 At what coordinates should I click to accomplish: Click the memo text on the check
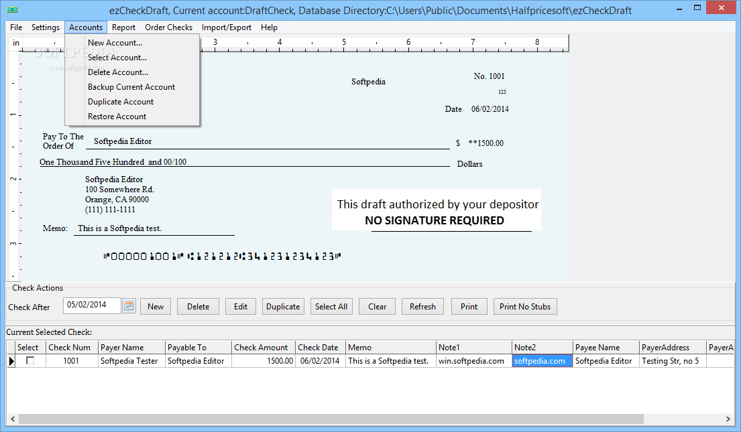(119, 228)
